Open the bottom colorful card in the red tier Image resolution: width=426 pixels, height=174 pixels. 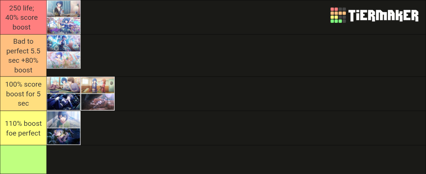pos(64,26)
